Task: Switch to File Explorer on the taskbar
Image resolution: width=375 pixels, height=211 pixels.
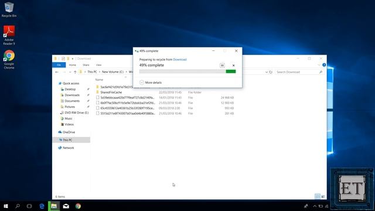Action: pos(54,206)
